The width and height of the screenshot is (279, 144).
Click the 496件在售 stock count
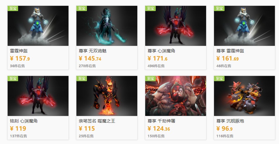coord(156,66)
